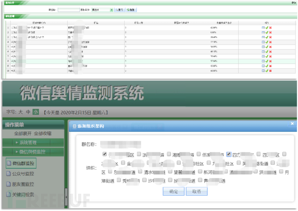This screenshot has height=211, width=298.
Task: View row 6 via the blue icon
Action: coord(263,51)
